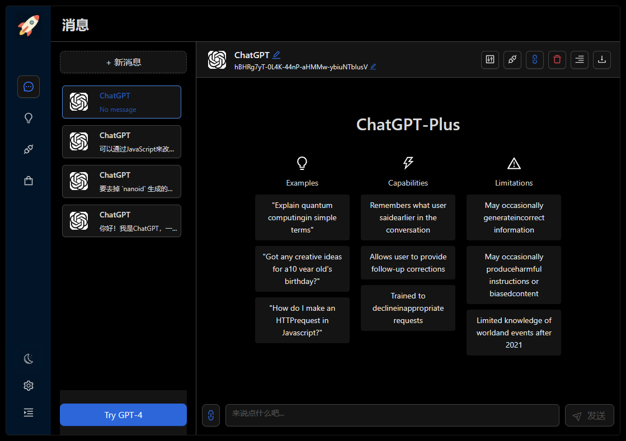Click the plug icon in the chat toolbar

point(512,60)
